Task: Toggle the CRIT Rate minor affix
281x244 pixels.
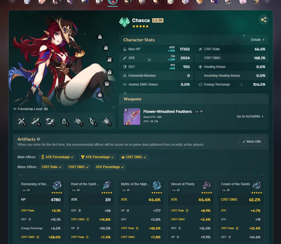Action: (x=52, y=167)
